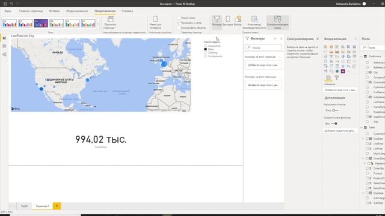The width and height of the screenshot is (385, 216).
Task: Select the pie chart visualization icon
Action: pos(343,56)
